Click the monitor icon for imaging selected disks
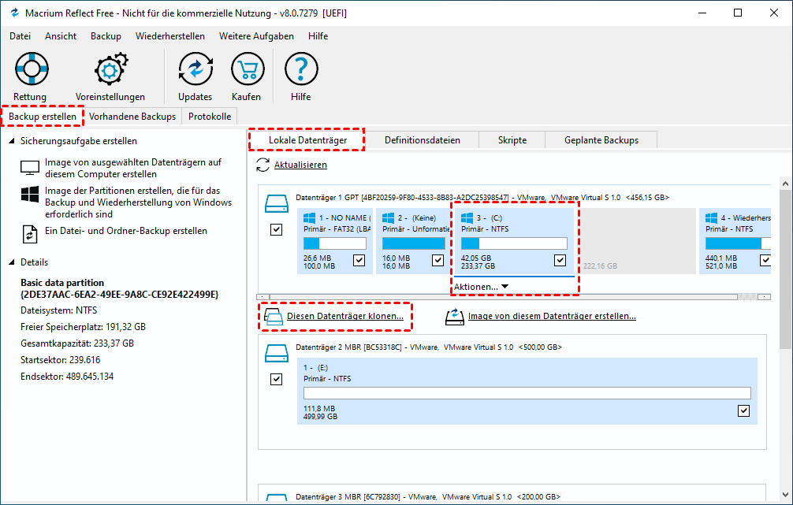793x505 pixels. pos(30,168)
